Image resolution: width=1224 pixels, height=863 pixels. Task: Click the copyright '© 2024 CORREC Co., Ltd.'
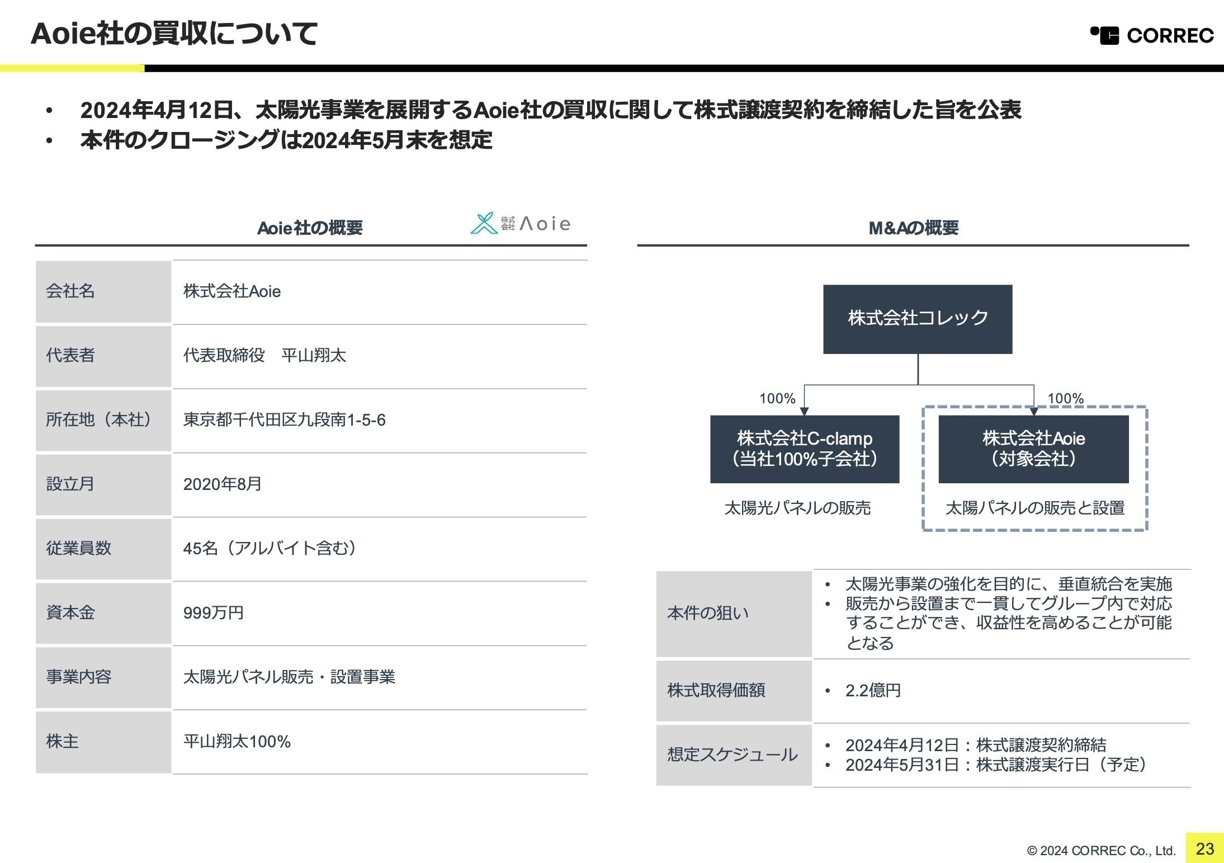pos(1102,851)
